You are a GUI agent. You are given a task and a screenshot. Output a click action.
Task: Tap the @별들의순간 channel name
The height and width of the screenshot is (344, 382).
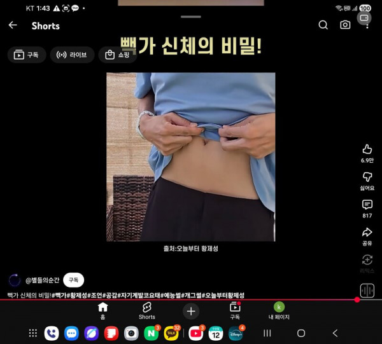click(42, 280)
